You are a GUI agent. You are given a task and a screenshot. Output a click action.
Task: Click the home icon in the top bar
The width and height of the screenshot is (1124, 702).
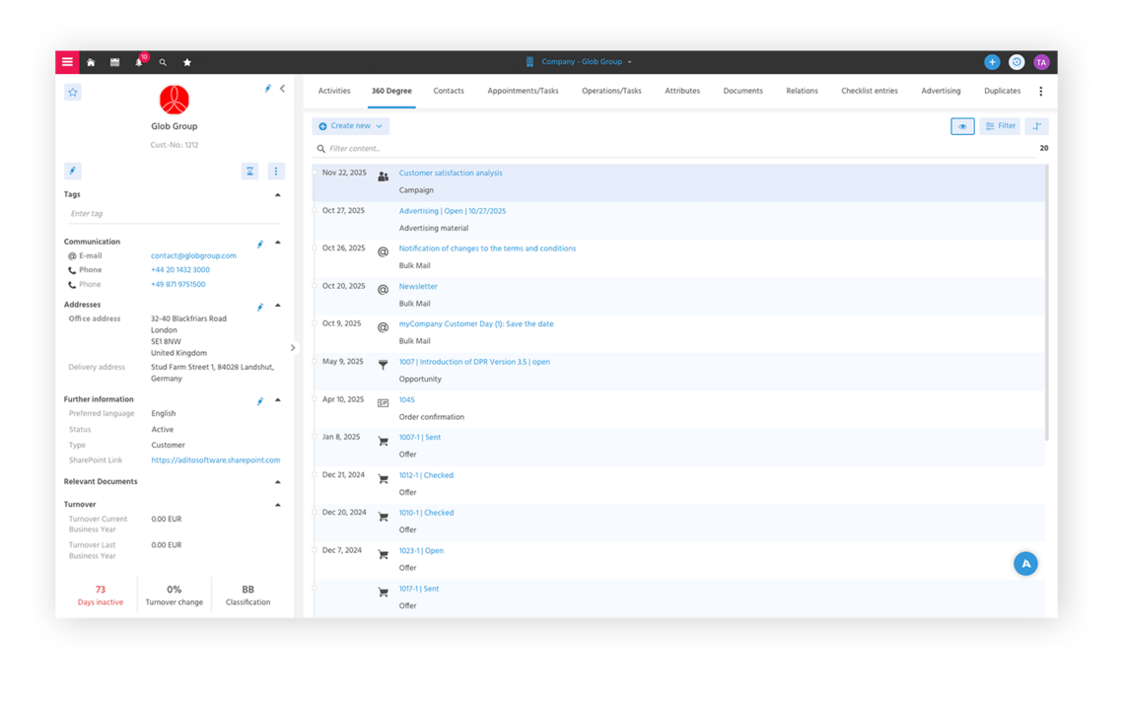[91, 61]
